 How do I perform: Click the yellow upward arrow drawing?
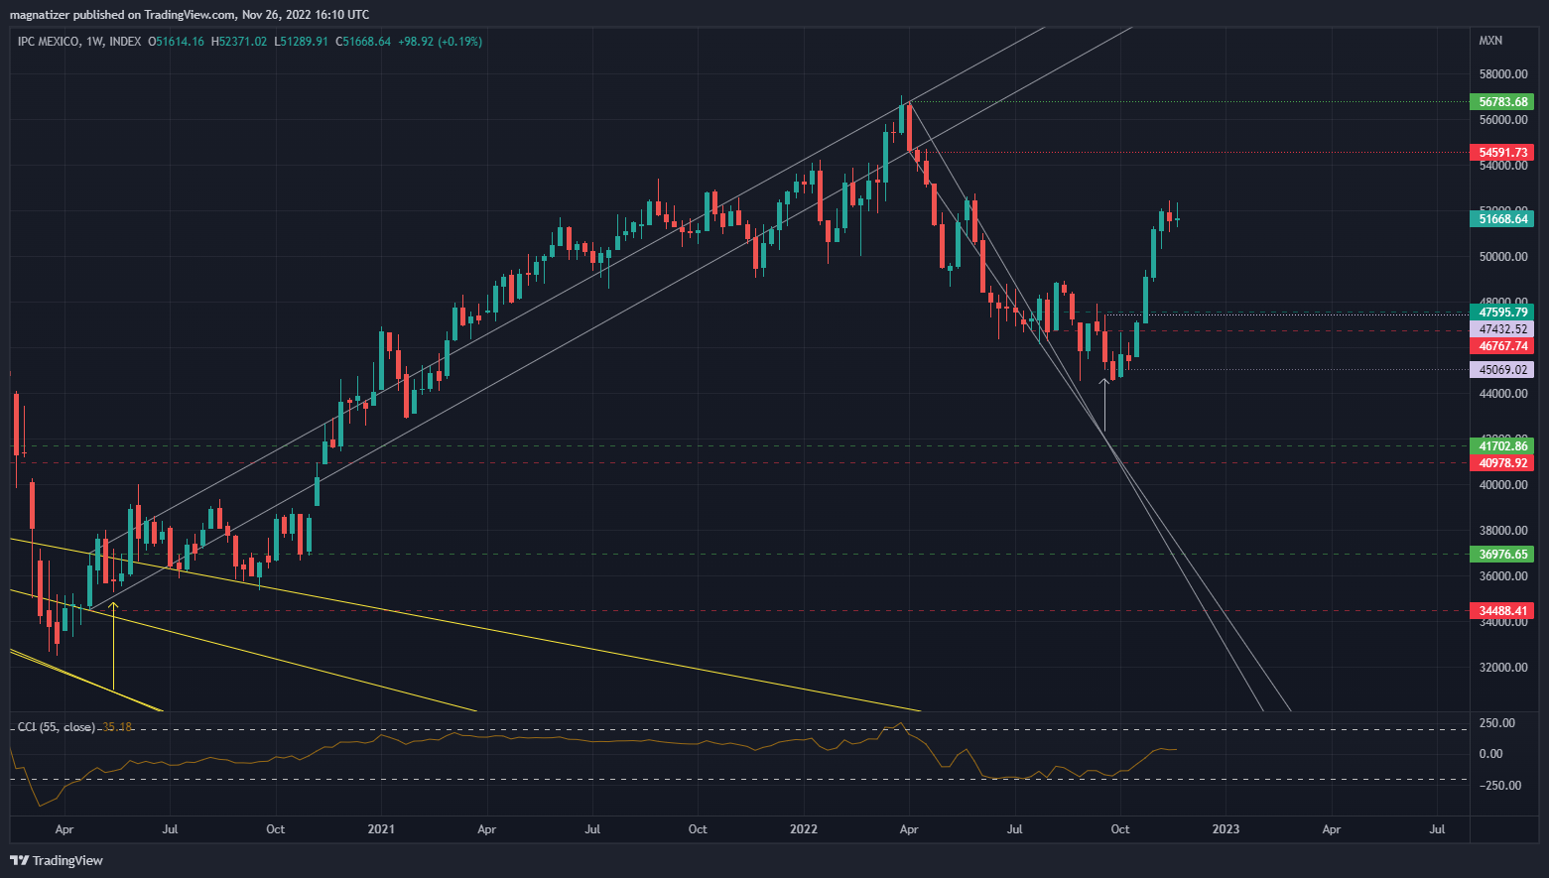coord(113,645)
